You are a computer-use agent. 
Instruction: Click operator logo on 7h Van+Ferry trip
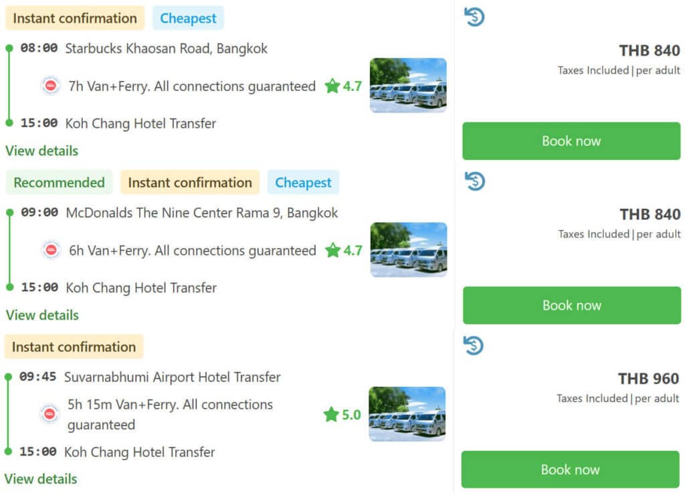pyautogui.click(x=51, y=86)
